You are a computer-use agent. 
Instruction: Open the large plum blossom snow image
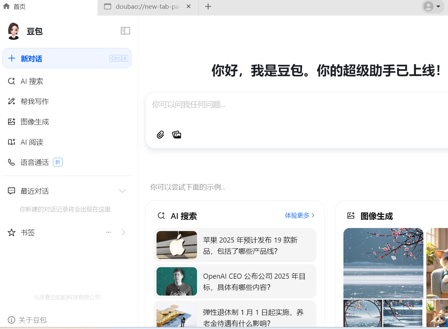click(383, 263)
